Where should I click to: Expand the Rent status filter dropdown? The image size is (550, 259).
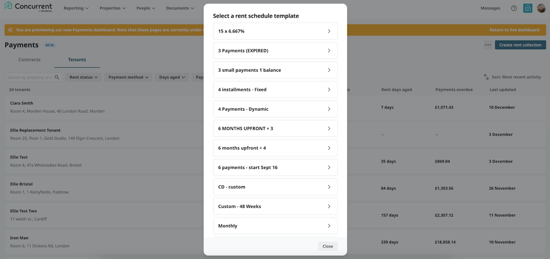84,77
